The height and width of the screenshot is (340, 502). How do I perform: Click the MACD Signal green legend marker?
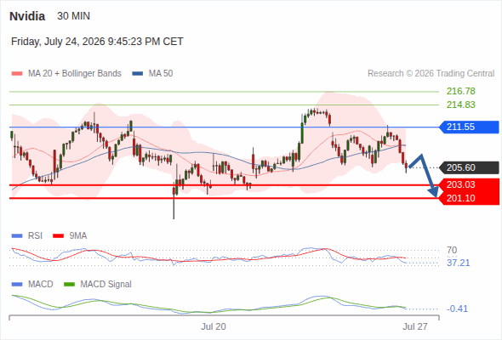point(69,284)
